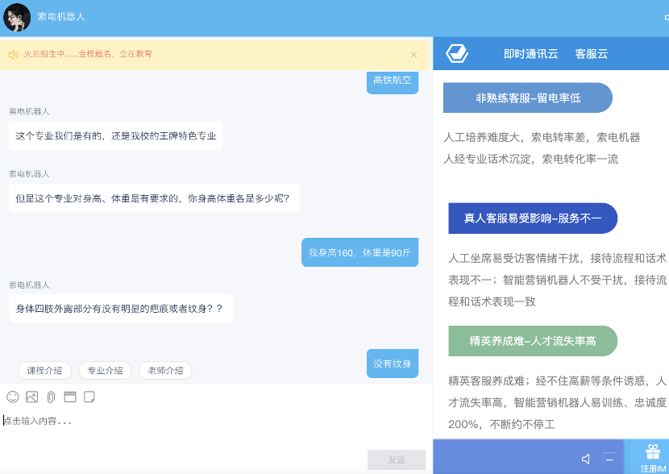This screenshot has height=474, width=669.
Task: Switch to the 客服云 tab
Action: pos(591,54)
